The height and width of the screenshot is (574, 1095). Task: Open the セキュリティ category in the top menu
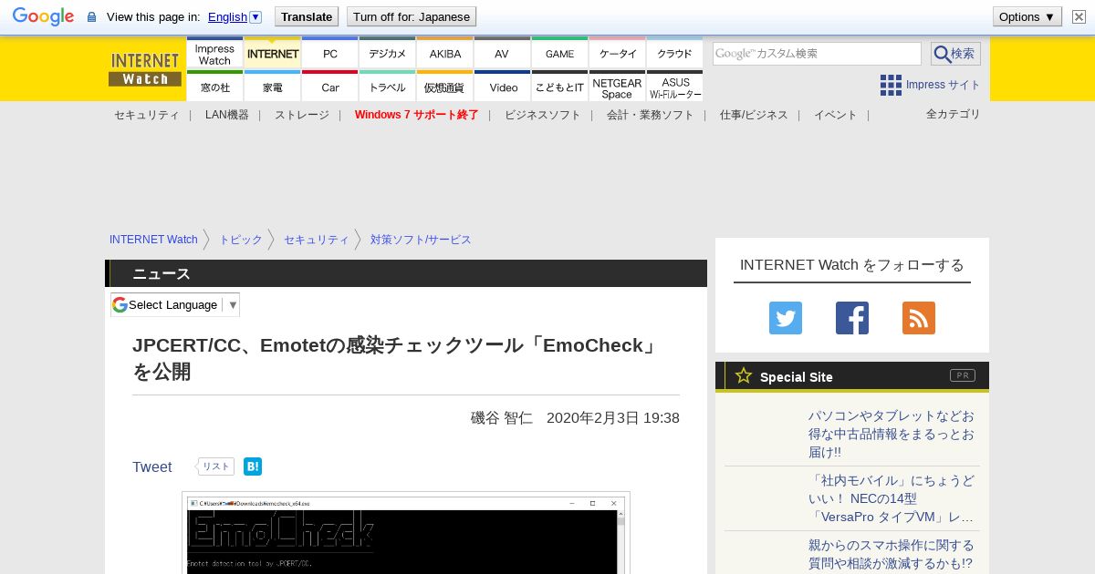[x=147, y=115]
